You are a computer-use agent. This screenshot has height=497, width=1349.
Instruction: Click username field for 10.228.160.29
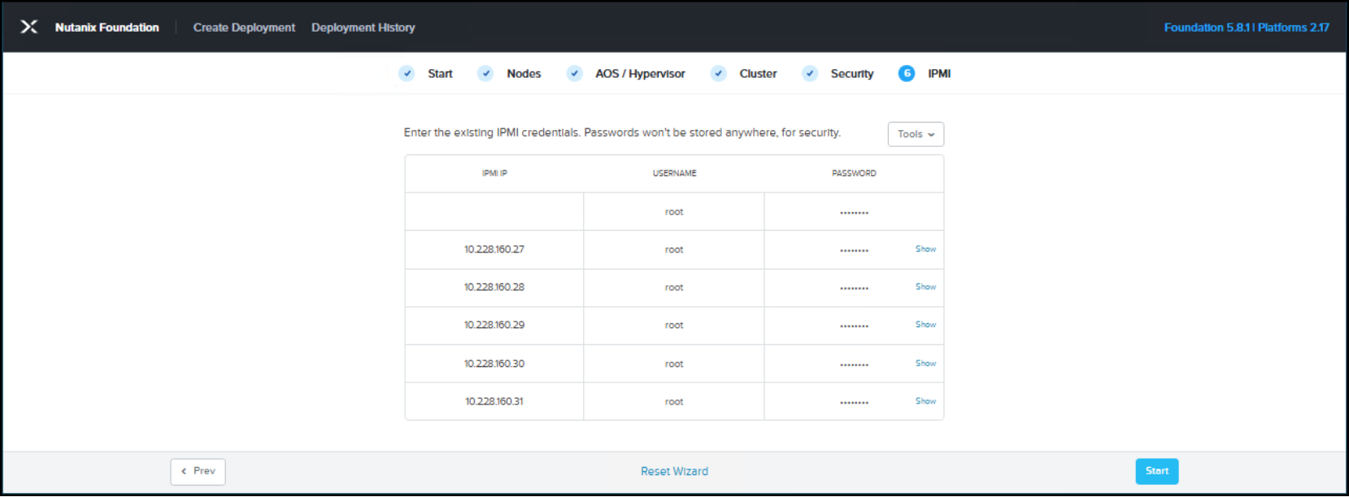point(674,326)
